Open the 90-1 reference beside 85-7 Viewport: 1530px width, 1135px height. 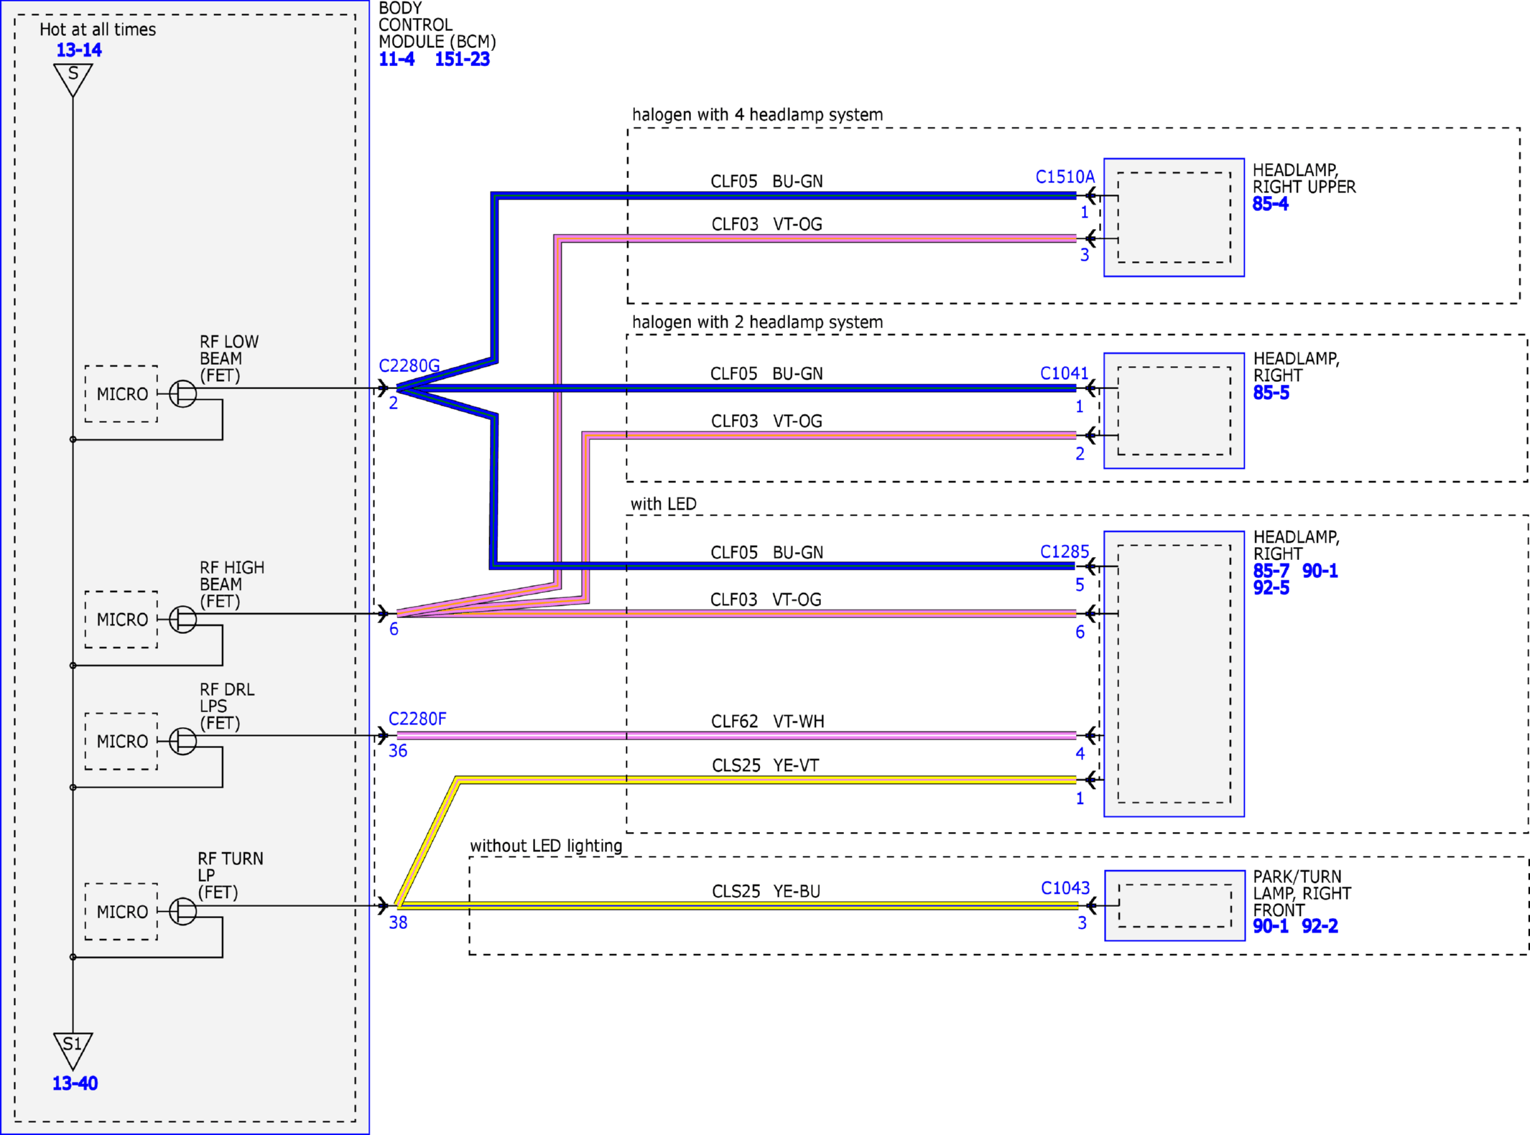click(1320, 571)
